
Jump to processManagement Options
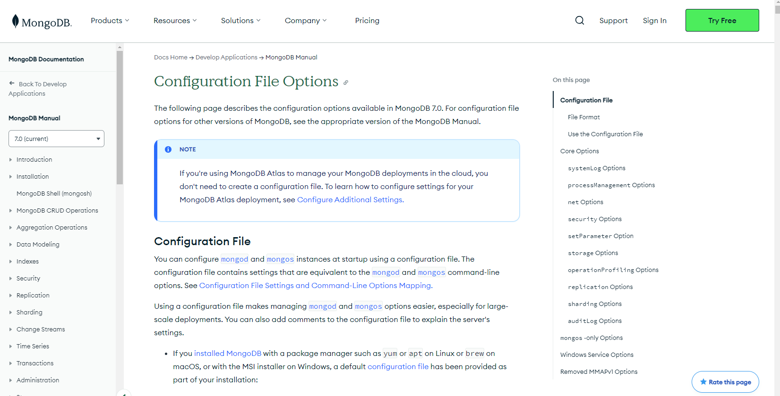[x=611, y=185]
